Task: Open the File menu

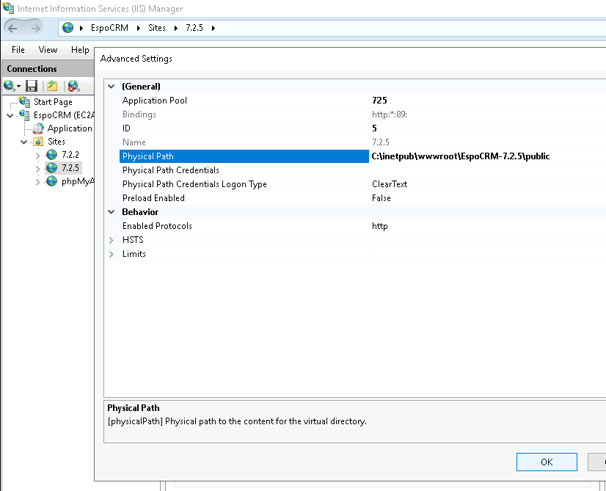Action: point(18,50)
